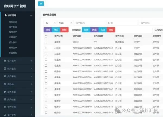Expand the 资产采购 menu chevron
Image resolution: width=163 pixels, height=117 pixels.
[31, 76]
